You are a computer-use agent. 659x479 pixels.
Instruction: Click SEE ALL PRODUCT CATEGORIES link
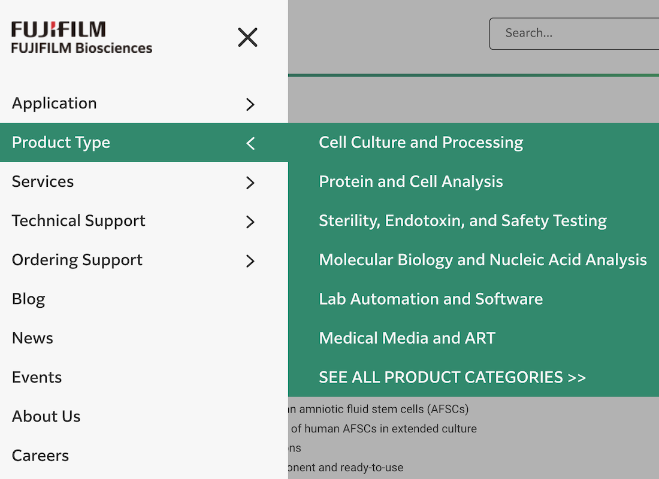pyautogui.click(x=452, y=377)
